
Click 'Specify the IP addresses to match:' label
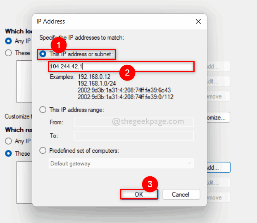click(x=82, y=38)
